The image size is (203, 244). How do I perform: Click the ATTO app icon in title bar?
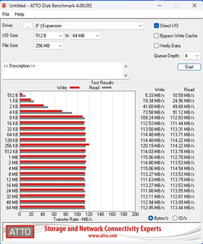pyautogui.click(x=4, y=6)
